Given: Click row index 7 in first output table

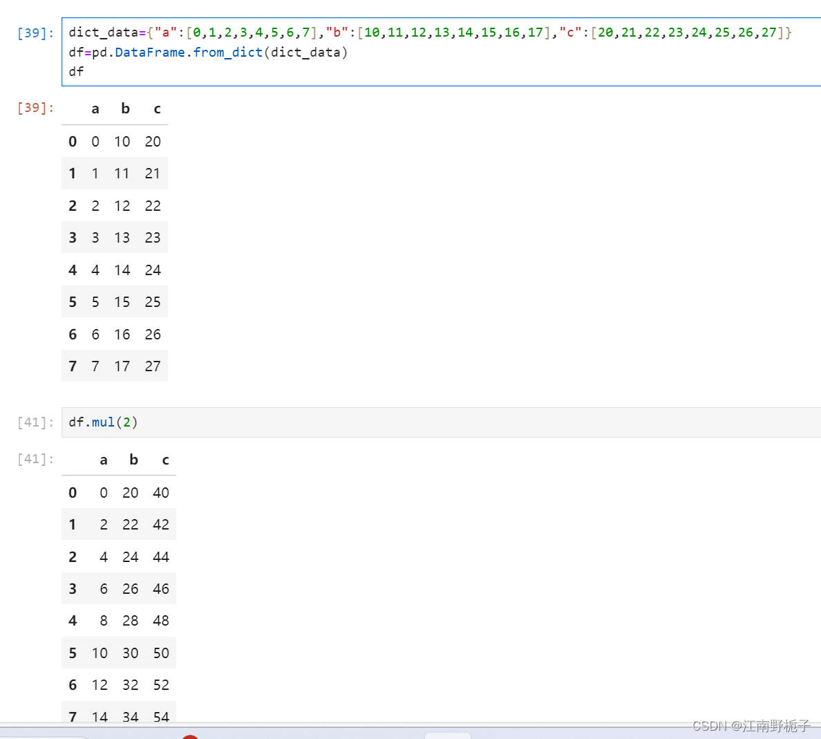Looking at the screenshot, I should click(73, 366).
